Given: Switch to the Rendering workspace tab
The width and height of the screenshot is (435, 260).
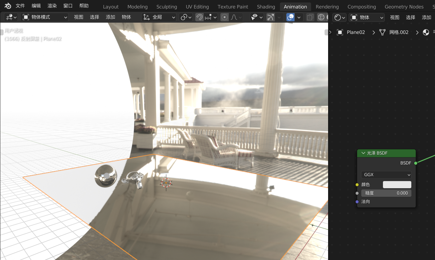Looking at the screenshot, I should pyautogui.click(x=327, y=7).
